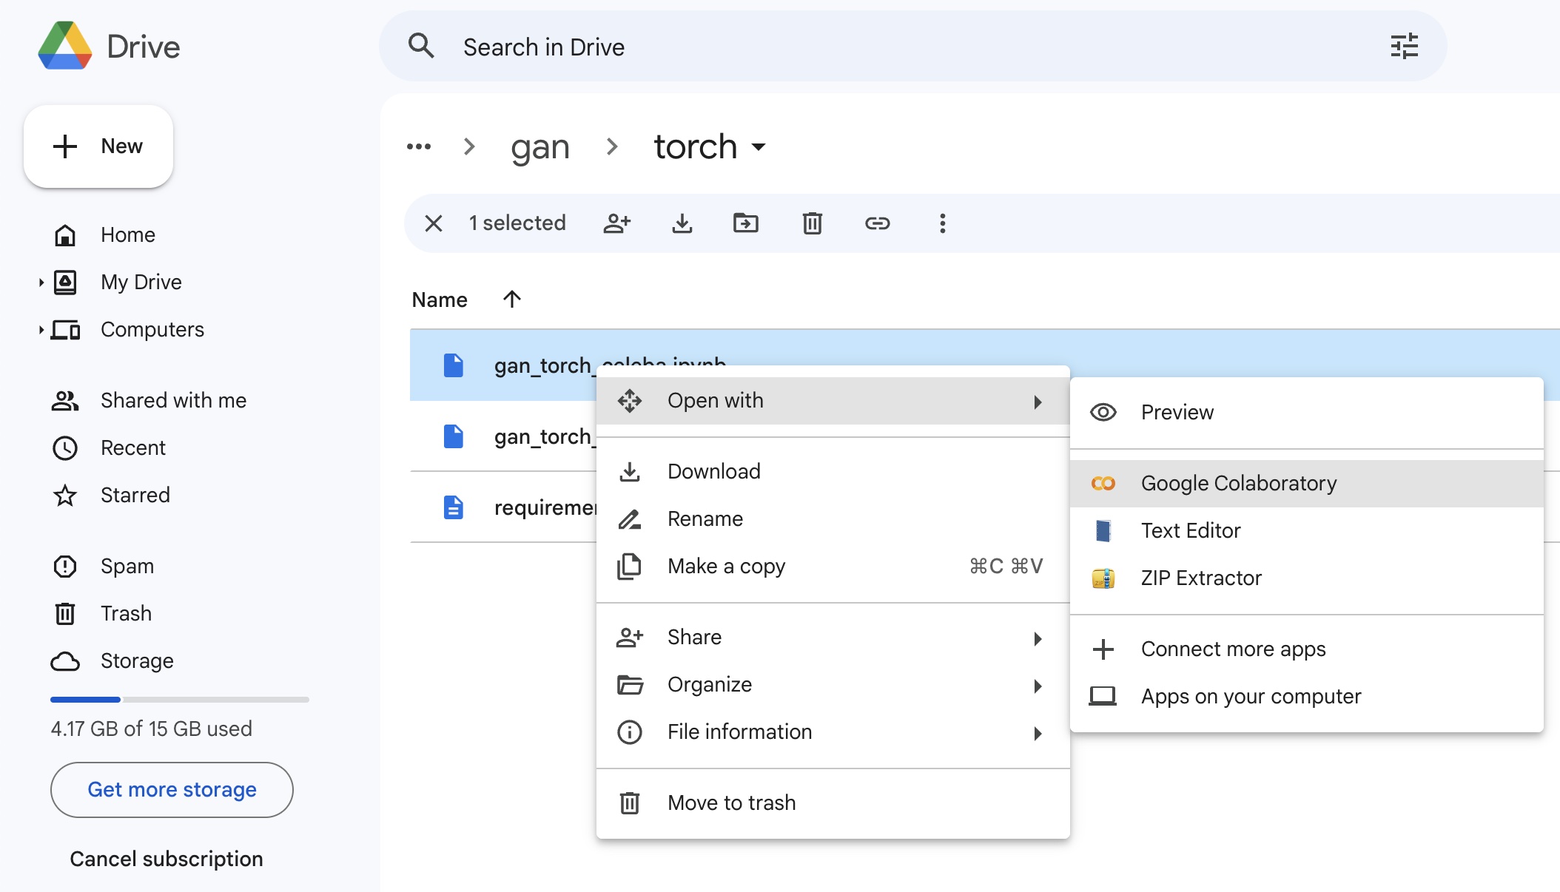1560x892 pixels.
Task: Open Starred in the sidebar
Action: (x=135, y=495)
